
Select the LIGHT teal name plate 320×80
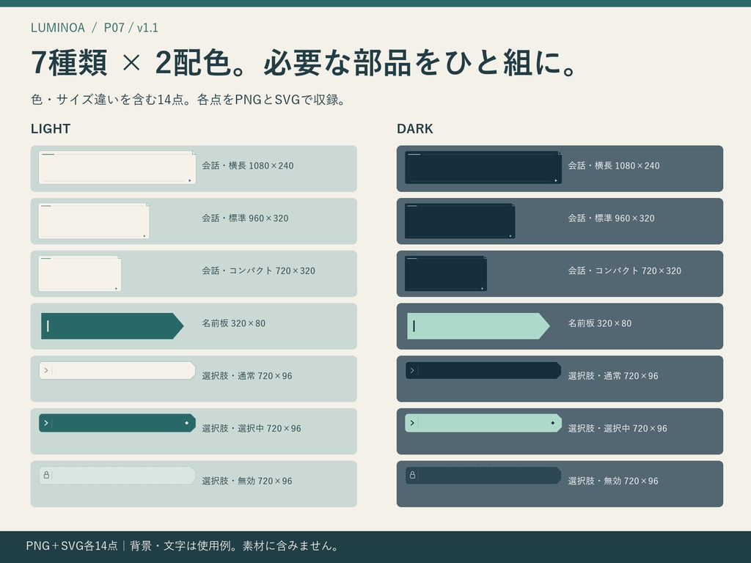coord(112,326)
